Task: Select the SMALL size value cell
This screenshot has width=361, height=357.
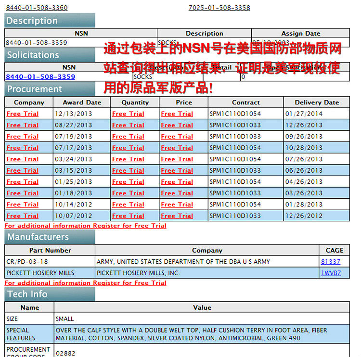Action: coord(202,319)
